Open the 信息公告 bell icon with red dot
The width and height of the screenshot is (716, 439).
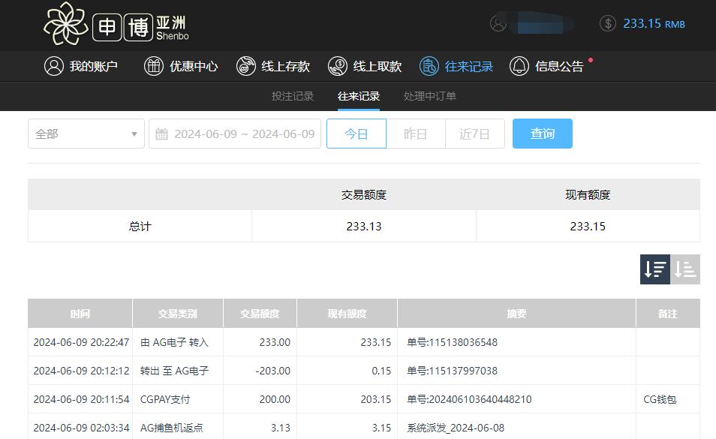pyautogui.click(x=519, y=66)
